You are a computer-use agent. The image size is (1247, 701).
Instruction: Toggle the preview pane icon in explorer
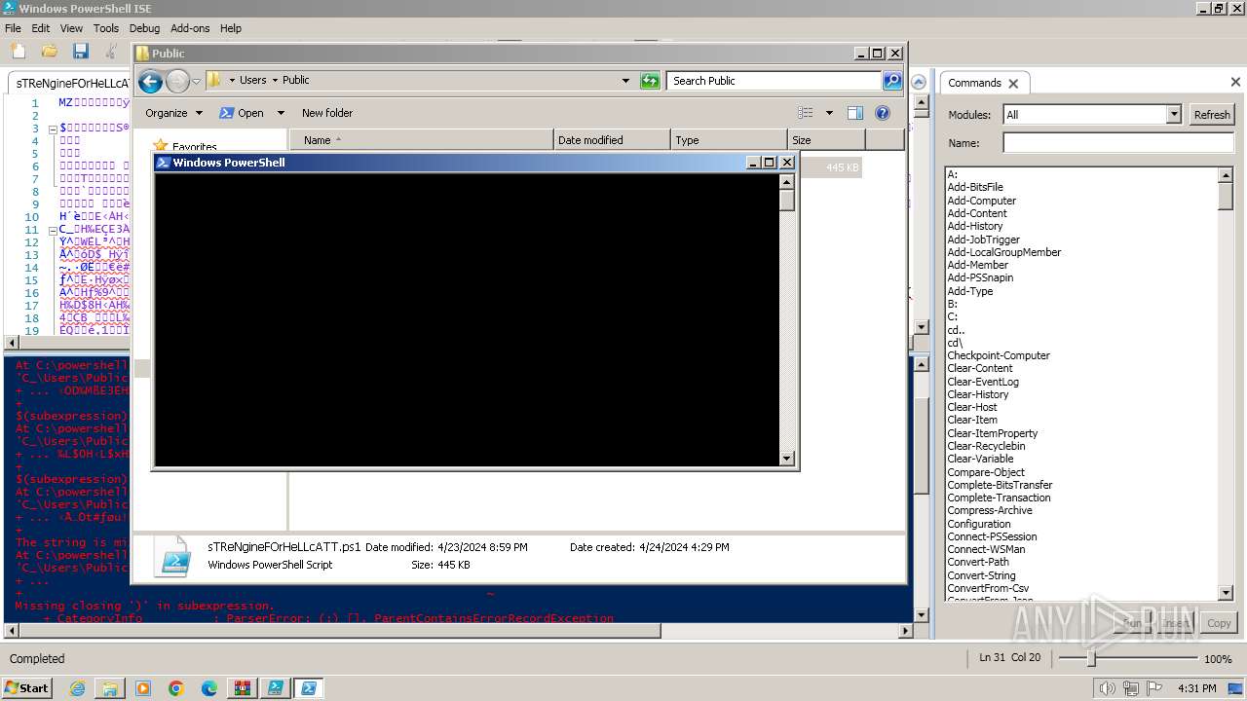tap(854, 113)
